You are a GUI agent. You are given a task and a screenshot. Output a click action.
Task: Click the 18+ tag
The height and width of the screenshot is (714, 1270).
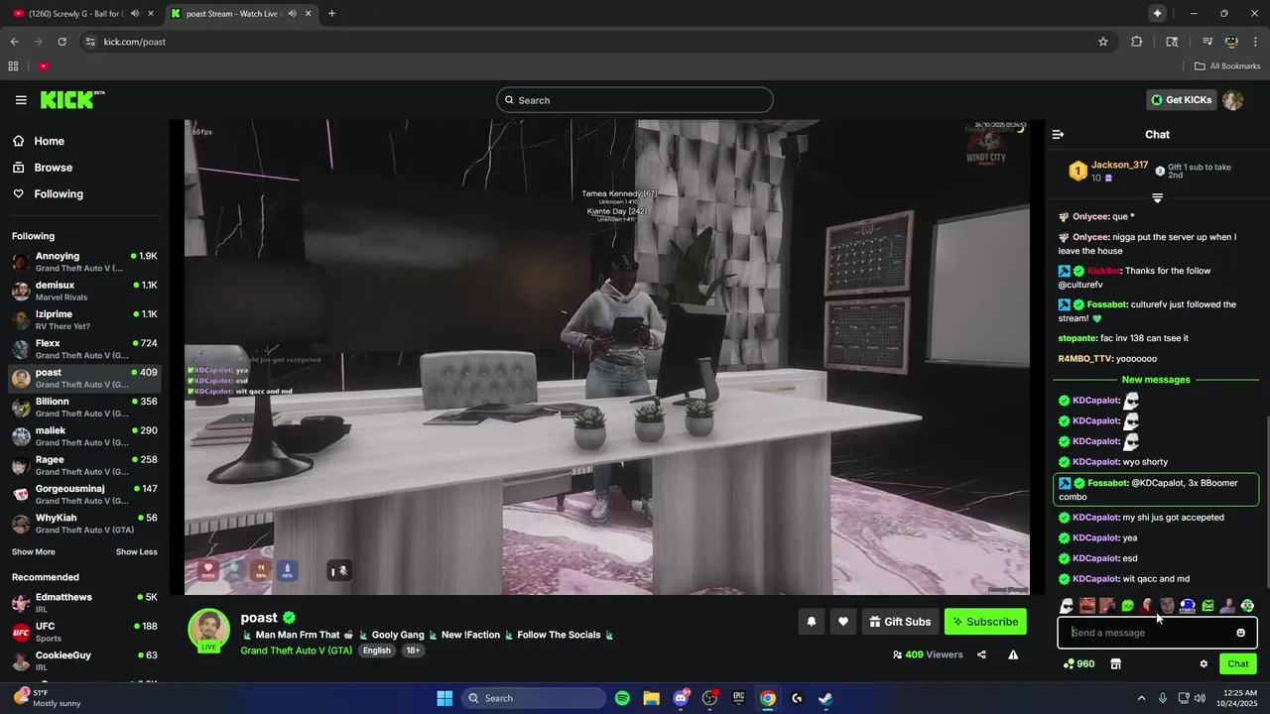(x=413, y=651)
